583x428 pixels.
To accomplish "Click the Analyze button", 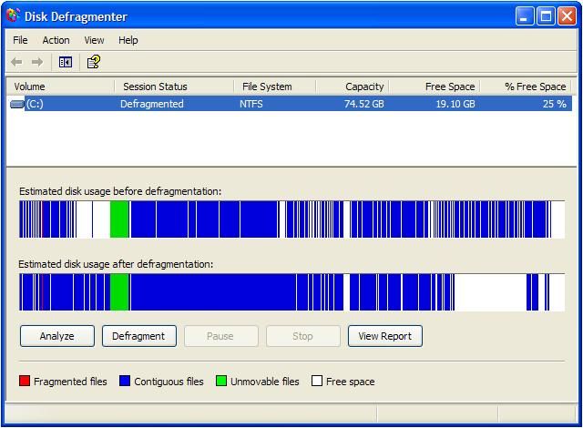I will pyautogui.click(x=57, y=336).
